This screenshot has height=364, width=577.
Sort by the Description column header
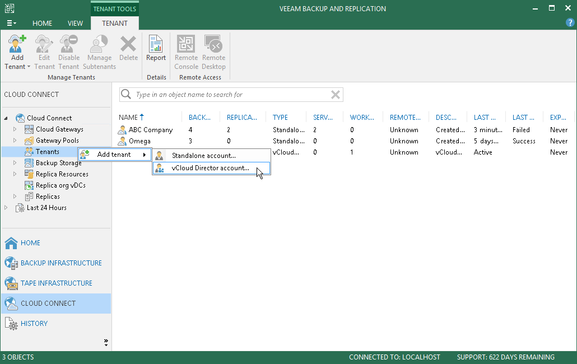[446, 117]
